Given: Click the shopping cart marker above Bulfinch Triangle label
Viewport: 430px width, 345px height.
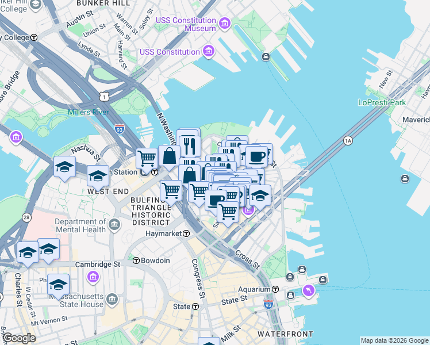Looking at the screenshot, I should [171, 193].
